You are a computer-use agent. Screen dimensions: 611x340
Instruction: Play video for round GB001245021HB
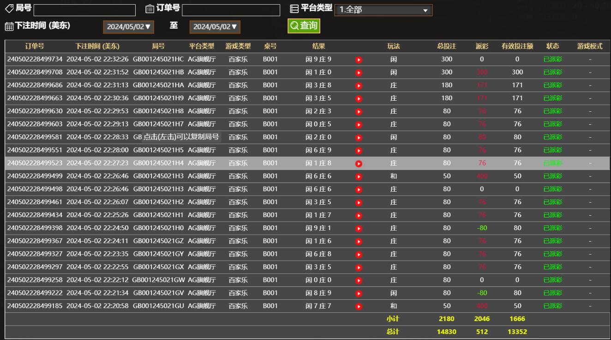[x=359, y=73]
